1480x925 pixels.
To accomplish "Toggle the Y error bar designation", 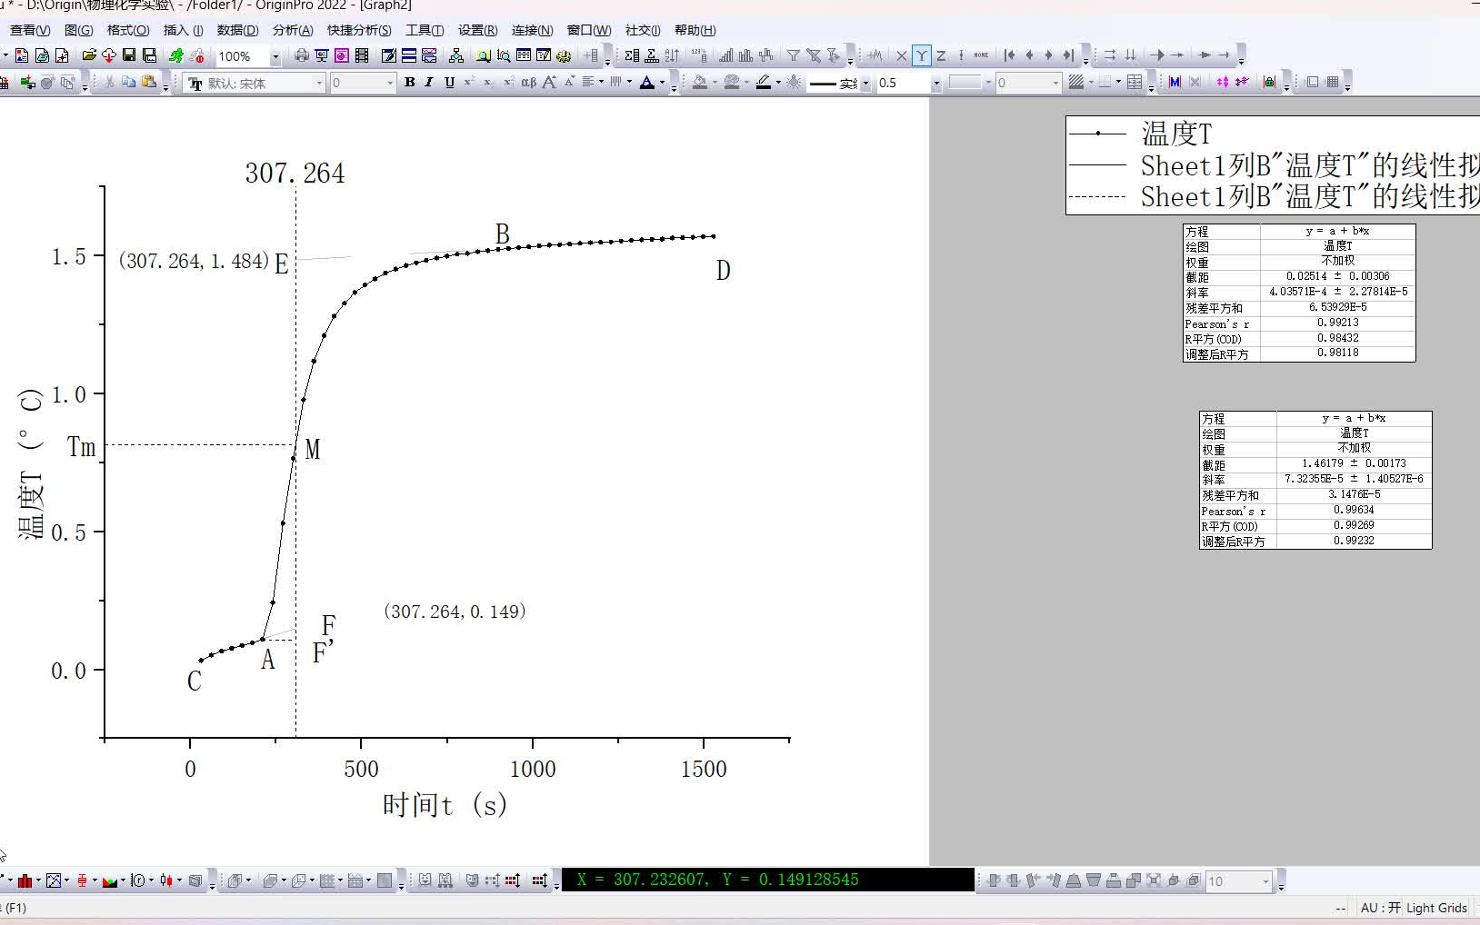I will (961, 55).
